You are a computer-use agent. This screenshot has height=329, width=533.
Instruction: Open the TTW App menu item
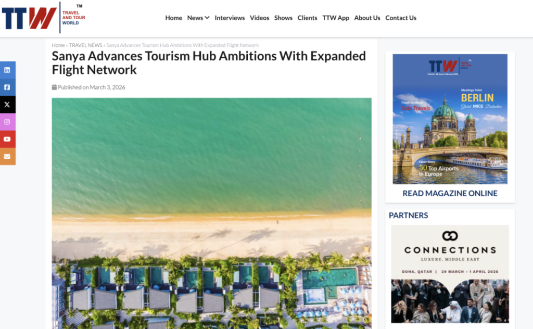pos(336,18)
